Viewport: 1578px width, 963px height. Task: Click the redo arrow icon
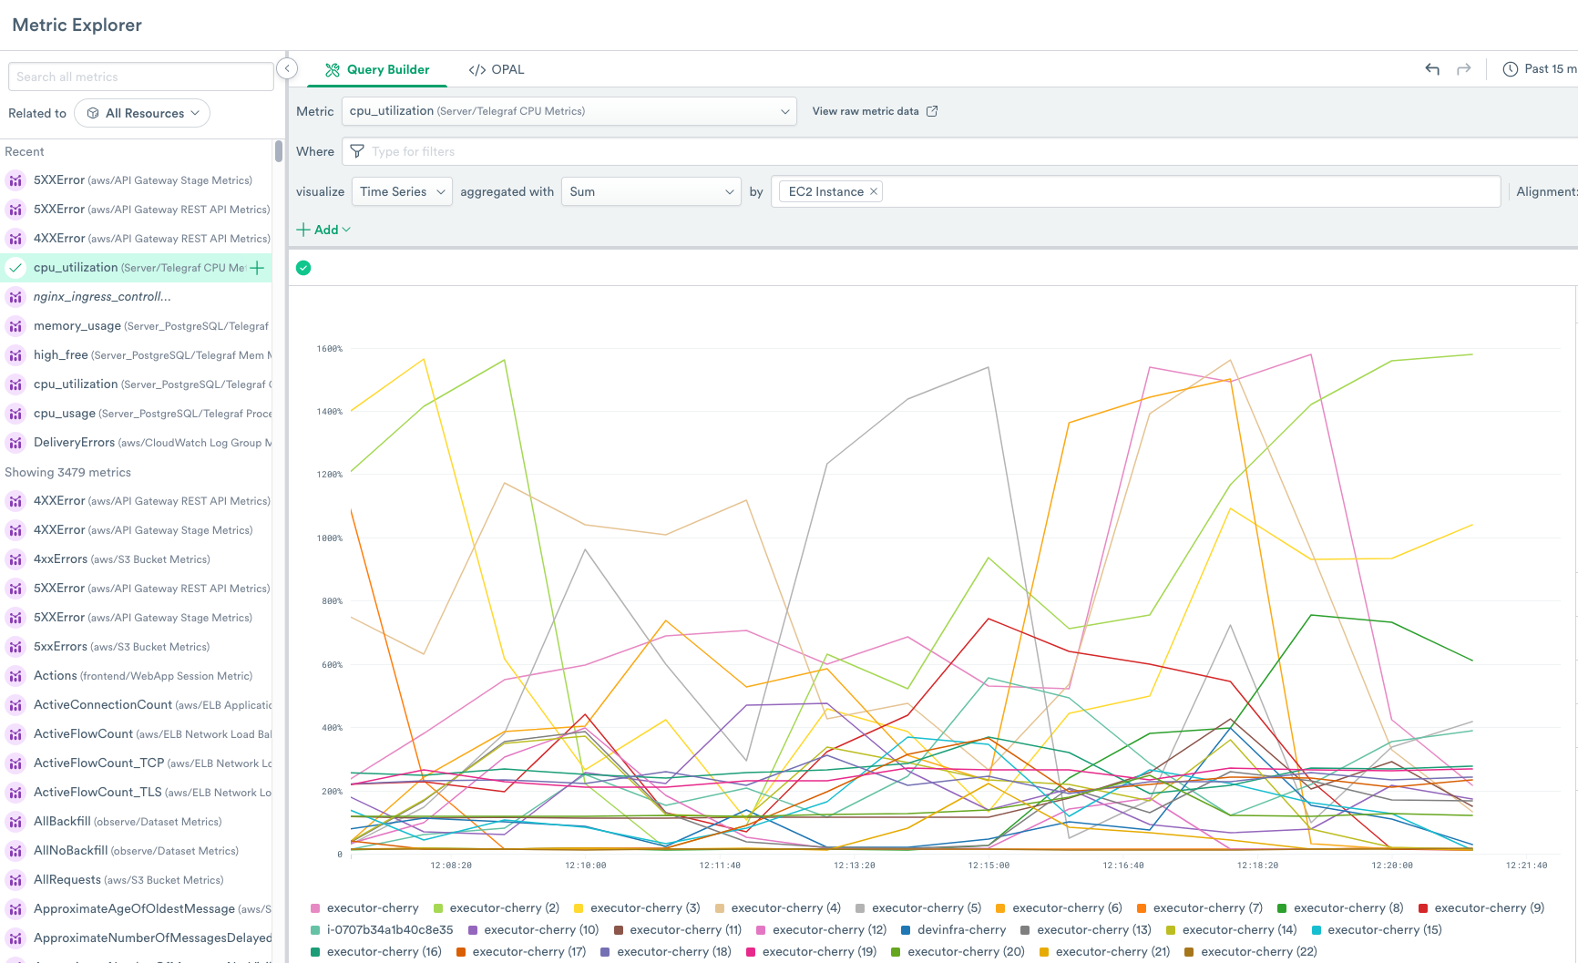click(1464, 69)
